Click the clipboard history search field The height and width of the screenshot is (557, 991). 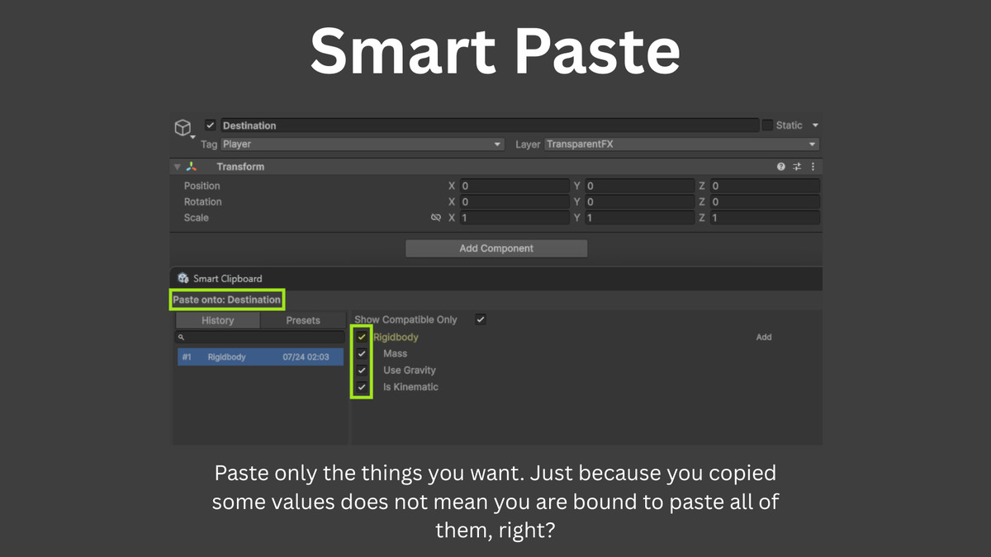click(260, 338)
